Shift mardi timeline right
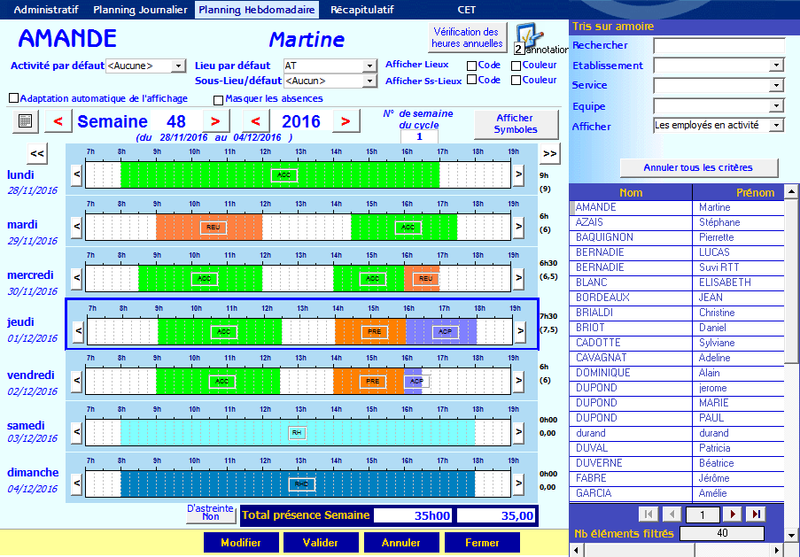The width and height of the screenshot is (800, 557). tap(518, 227)
